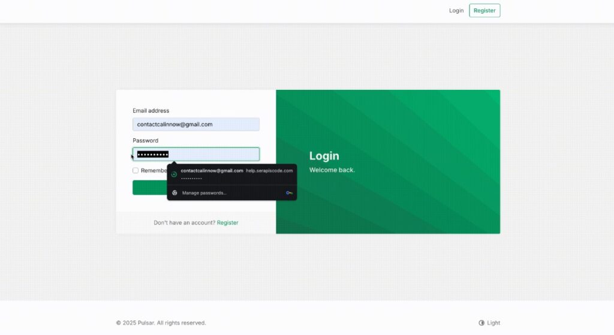
Task: Click the help.serapiscode.com domain in popup
Action: 269,171
